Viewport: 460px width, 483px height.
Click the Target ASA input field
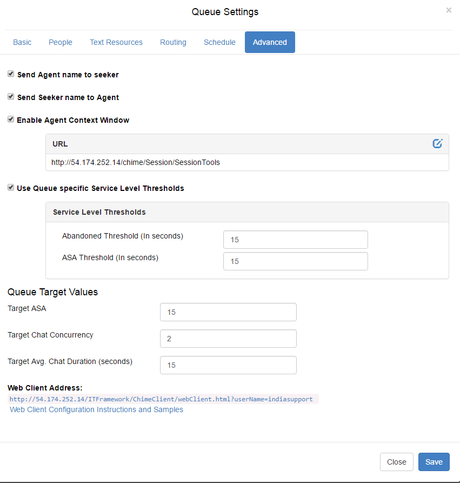click(228, 312)
